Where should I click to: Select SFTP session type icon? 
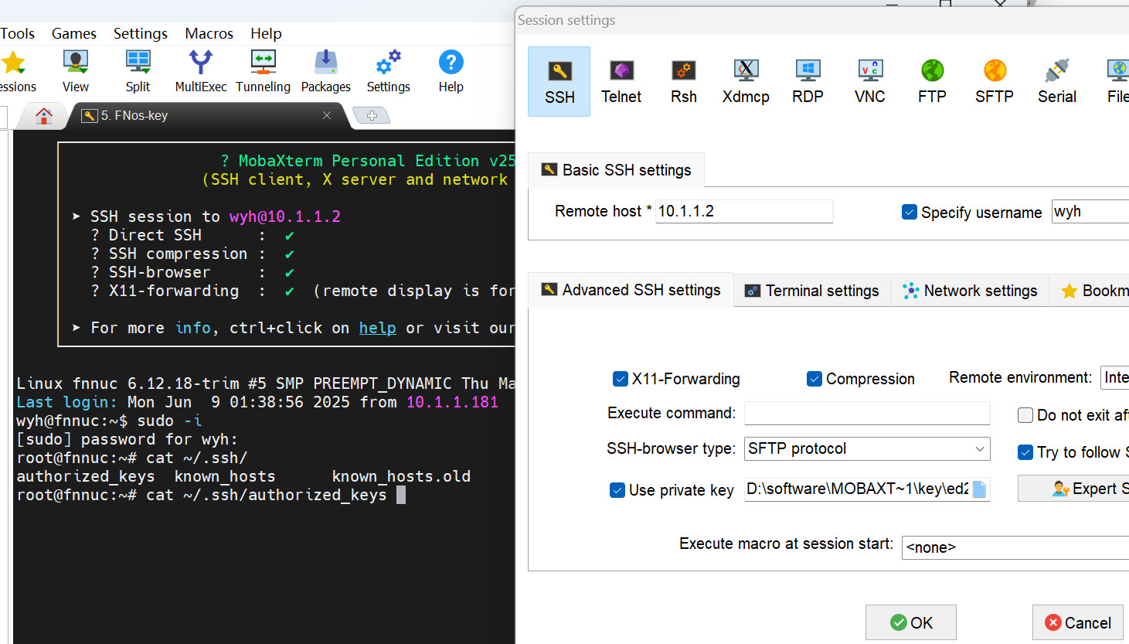click(x=995, y=81)
